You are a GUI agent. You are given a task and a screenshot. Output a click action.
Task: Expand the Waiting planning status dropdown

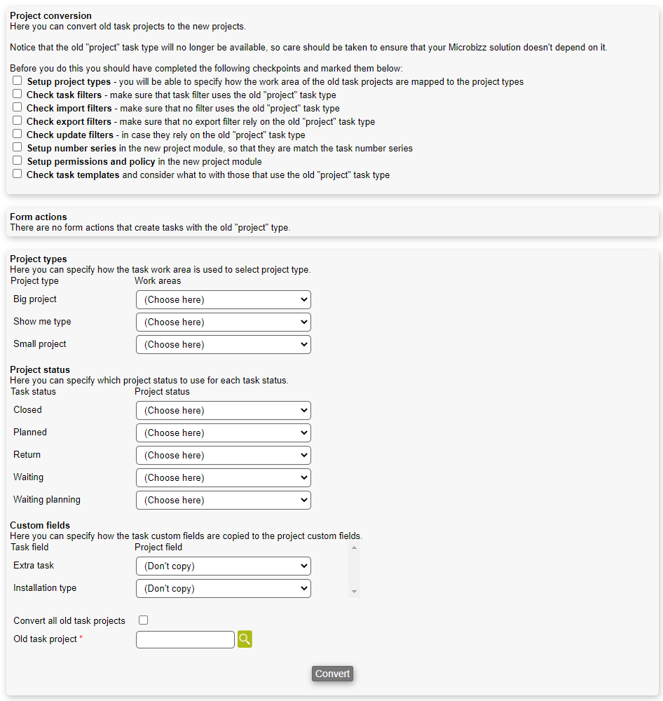tap(224, 501)
